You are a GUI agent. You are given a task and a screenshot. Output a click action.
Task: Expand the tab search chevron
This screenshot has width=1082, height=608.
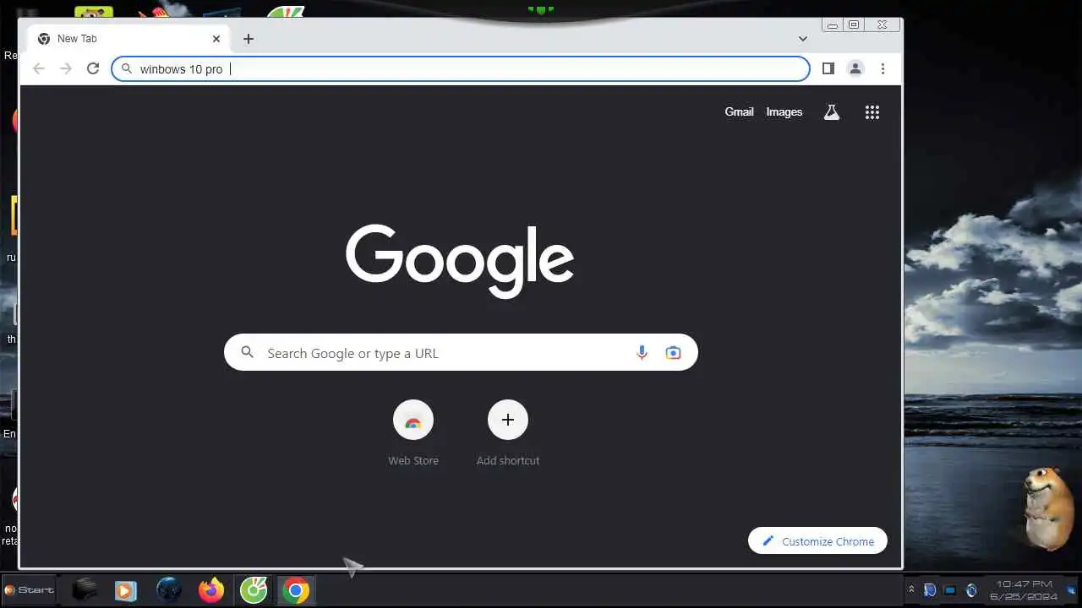[803, 39]
